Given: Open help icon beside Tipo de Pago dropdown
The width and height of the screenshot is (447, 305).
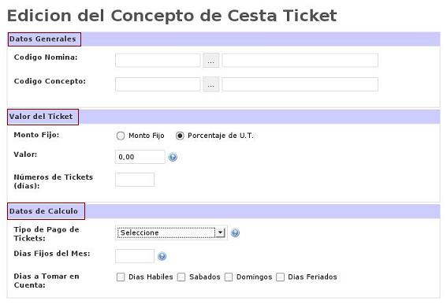Looking at the screenshot, I should [x=235, y=232].
